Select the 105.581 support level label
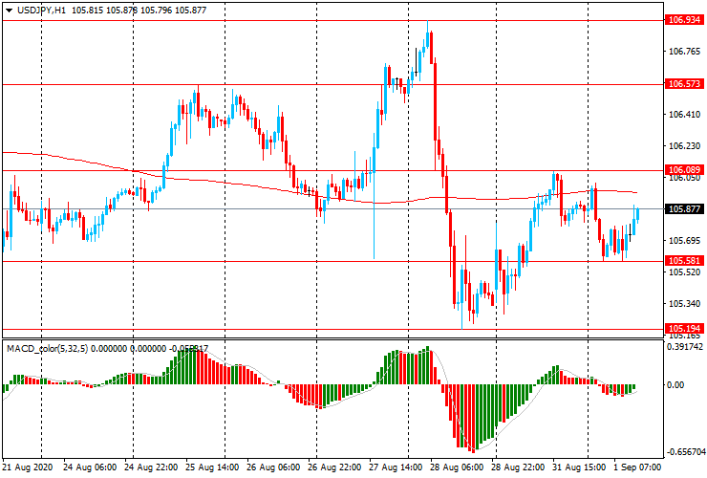The image size is (707, 478). pyautogui.click(x=684, y=261)
